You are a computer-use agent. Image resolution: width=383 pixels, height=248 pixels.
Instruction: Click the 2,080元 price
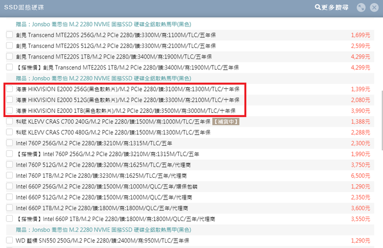point(361,100)
